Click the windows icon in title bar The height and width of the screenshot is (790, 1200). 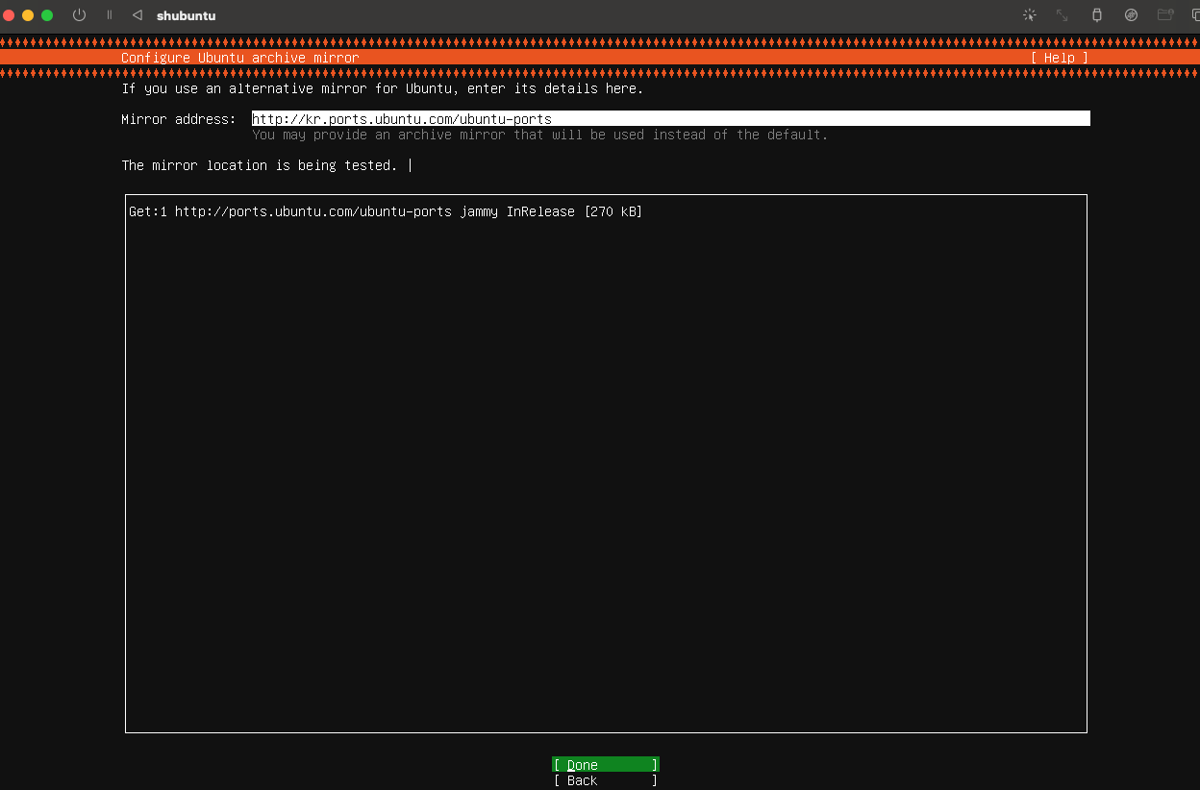[1195, 15]
